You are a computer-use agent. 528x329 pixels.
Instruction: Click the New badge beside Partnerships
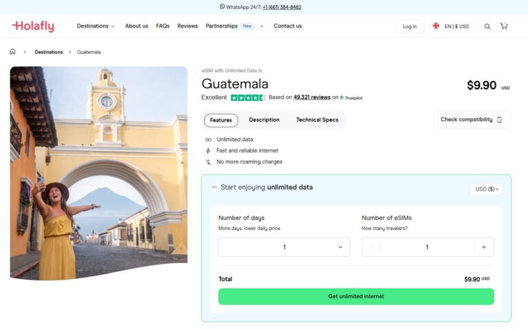pos(247,26)
